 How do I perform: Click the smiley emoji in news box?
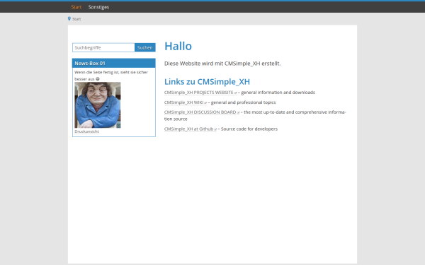[x=98, y=79]
